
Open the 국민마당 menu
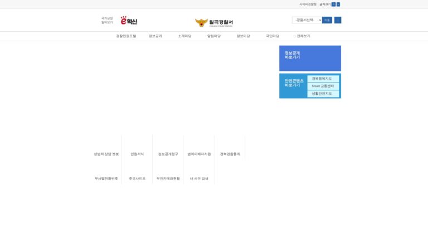[x=273, y=36]
